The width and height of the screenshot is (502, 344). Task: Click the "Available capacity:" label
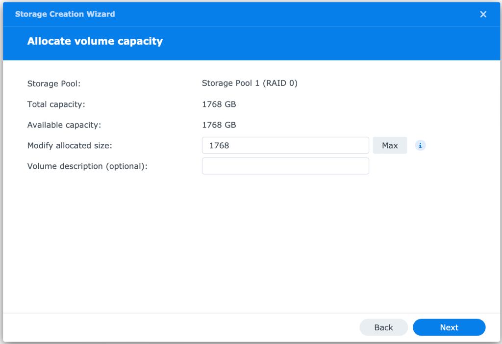point(64,125)
